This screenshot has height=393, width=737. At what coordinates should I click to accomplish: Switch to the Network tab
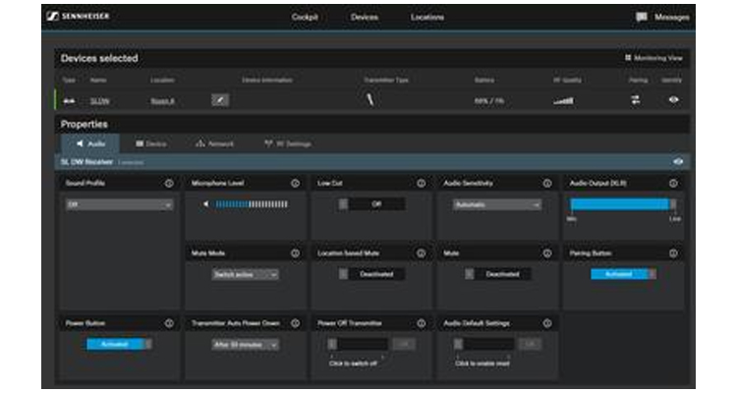[214, 143]
